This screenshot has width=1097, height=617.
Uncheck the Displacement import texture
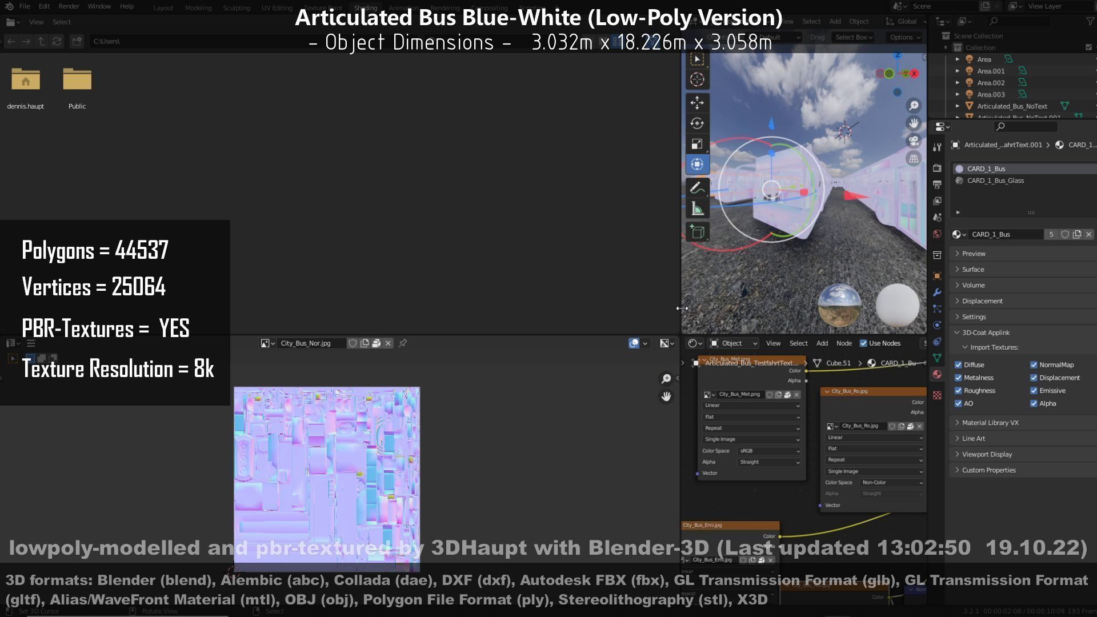point(1034,378)
